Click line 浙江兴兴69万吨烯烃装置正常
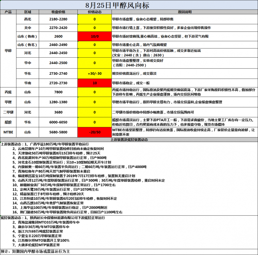The image size is (258, 255). [x=38, y=231]
